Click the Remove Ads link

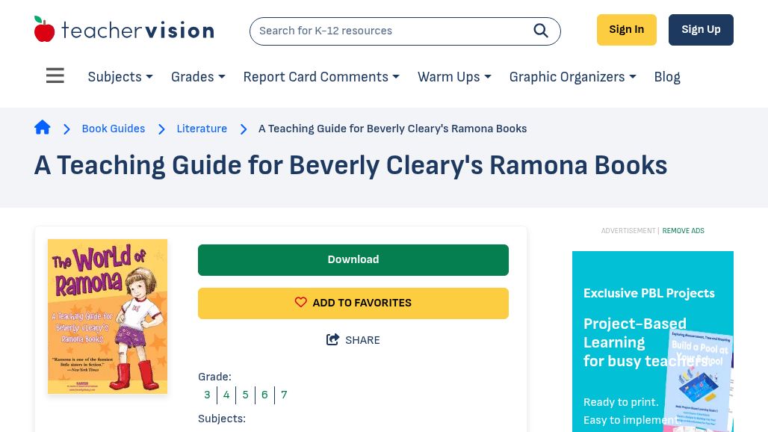coord(683,231)
